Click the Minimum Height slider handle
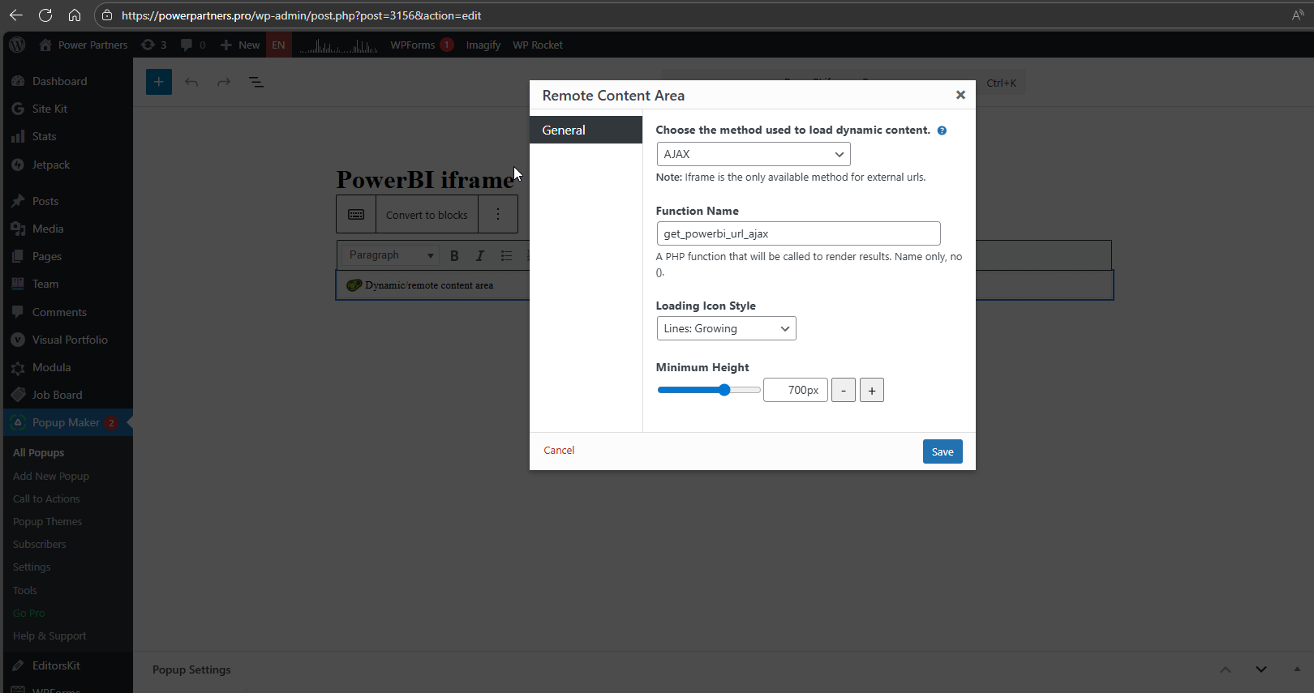Screen dimensions: 1314x693 [724, 390]
